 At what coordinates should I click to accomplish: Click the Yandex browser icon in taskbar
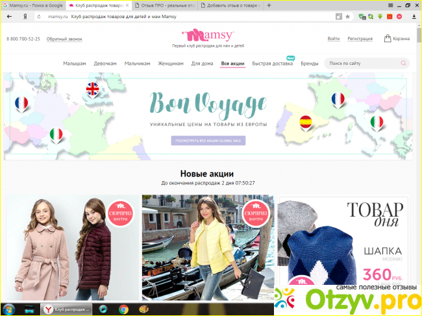(x=48, y=309)
